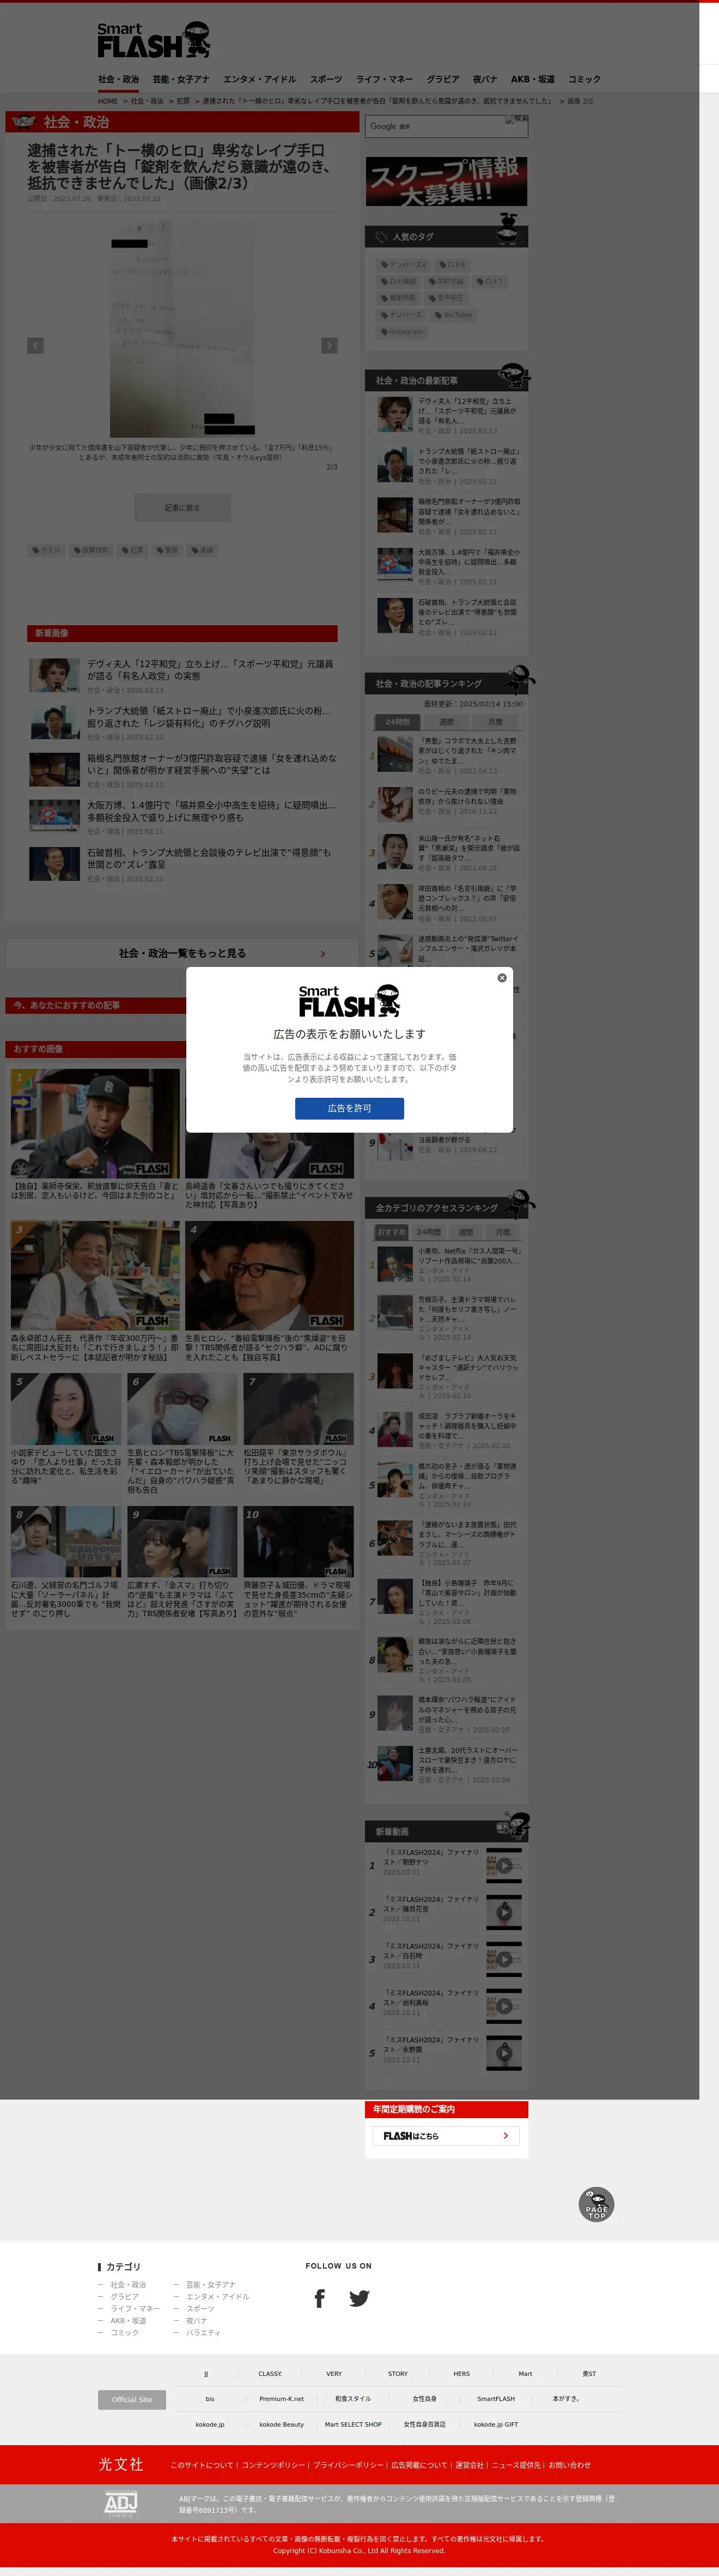Open FLASHはこちら subscription link
Viewport: 719px width, 2576px height.
click(446, 2136)
